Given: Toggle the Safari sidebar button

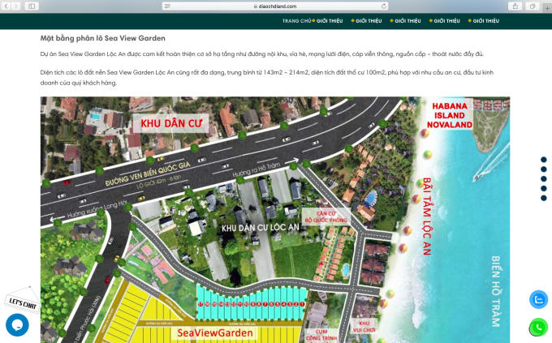Looking at the screenshot, I should click(x=32, y=6).
